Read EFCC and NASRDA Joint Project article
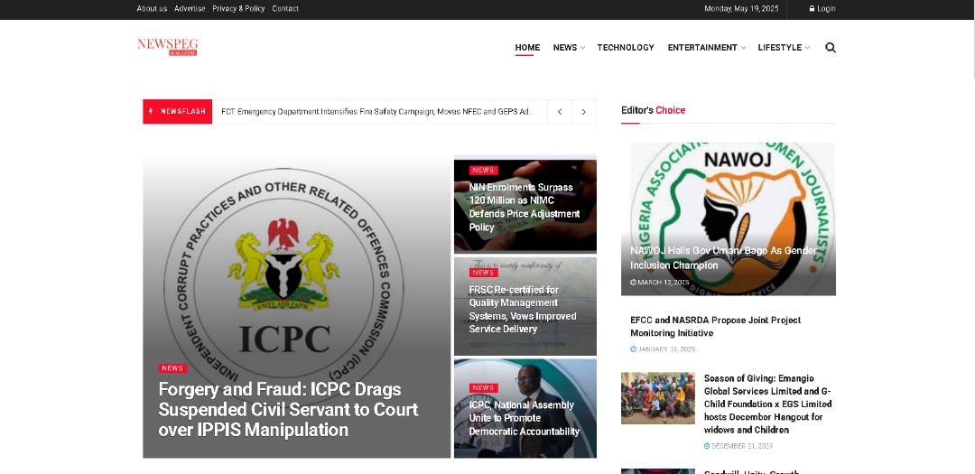Viewport: 975px width, 474px height. pos(716,327)
